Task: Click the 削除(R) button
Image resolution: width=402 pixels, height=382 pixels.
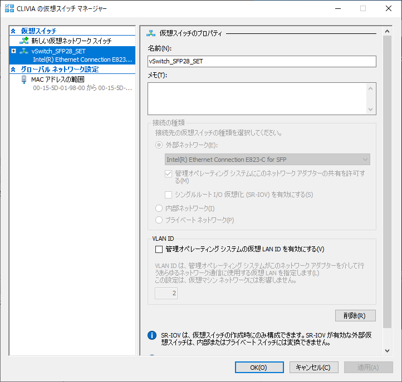Action: pyautogui.click(x=355, y=315)
